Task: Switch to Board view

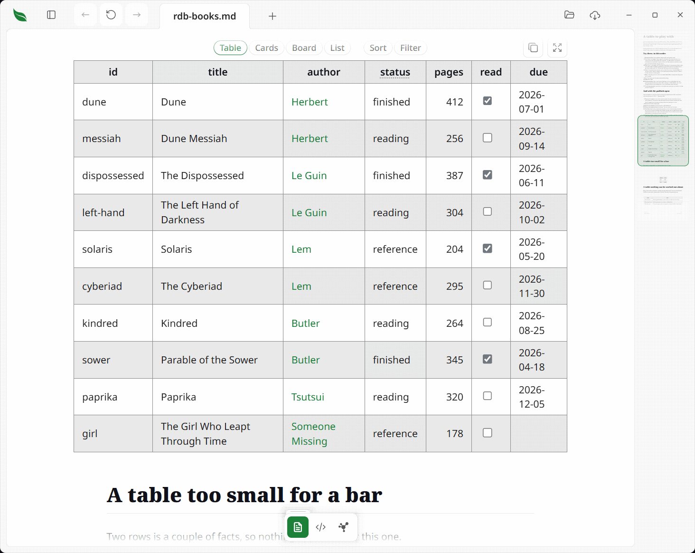Action: tap(304, 48)
